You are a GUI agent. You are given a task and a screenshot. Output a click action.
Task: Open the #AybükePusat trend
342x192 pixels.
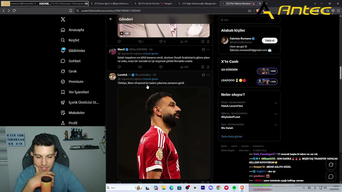click(231, 117)
